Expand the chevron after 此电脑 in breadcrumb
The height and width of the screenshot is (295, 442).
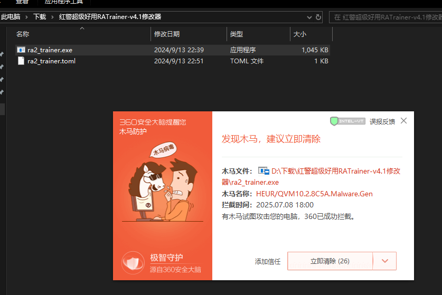[x=26, y=17]
